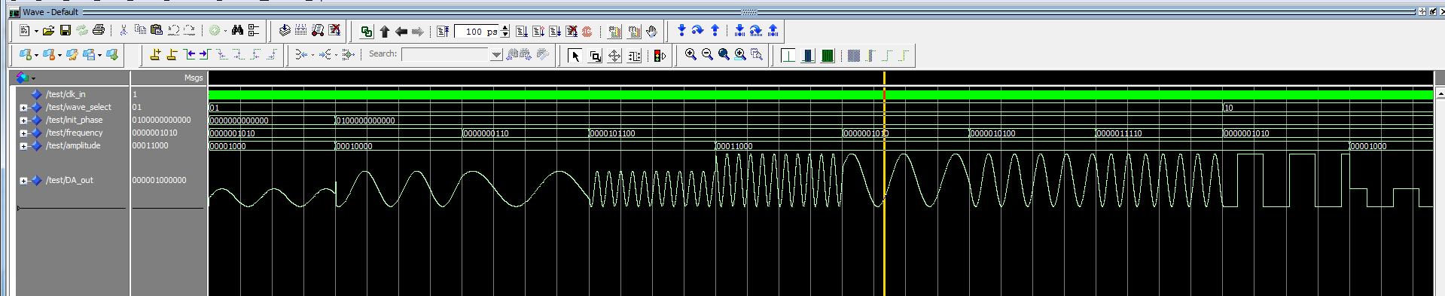Click the Break simulation red X icon

[x=335, y=31]
